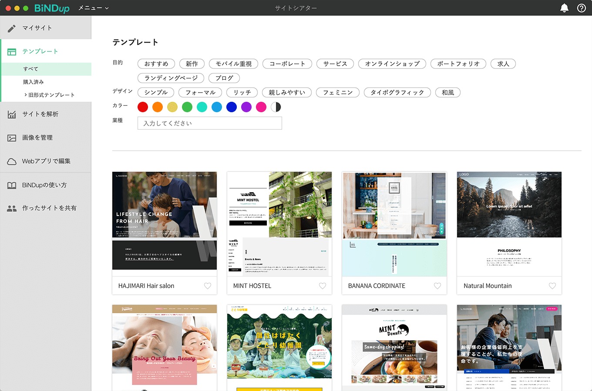Open the メニュー dropdown in the top bar
This screenshot has width=592, height=391.
pos(92,7)
